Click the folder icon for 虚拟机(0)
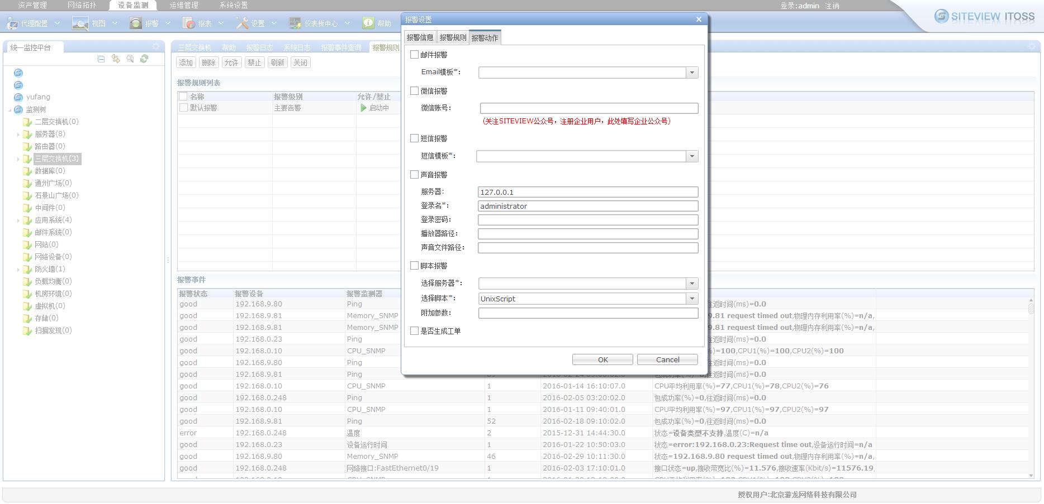 (27, 306)
